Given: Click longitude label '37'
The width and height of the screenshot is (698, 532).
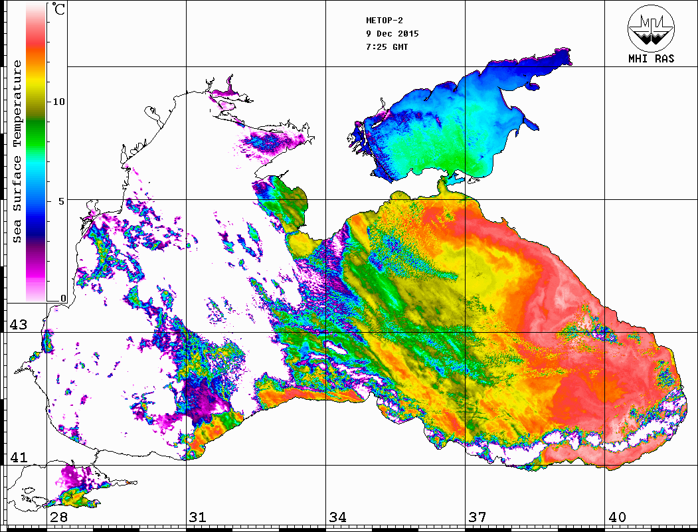Looking at the screenshot, I should pos(477,517).
